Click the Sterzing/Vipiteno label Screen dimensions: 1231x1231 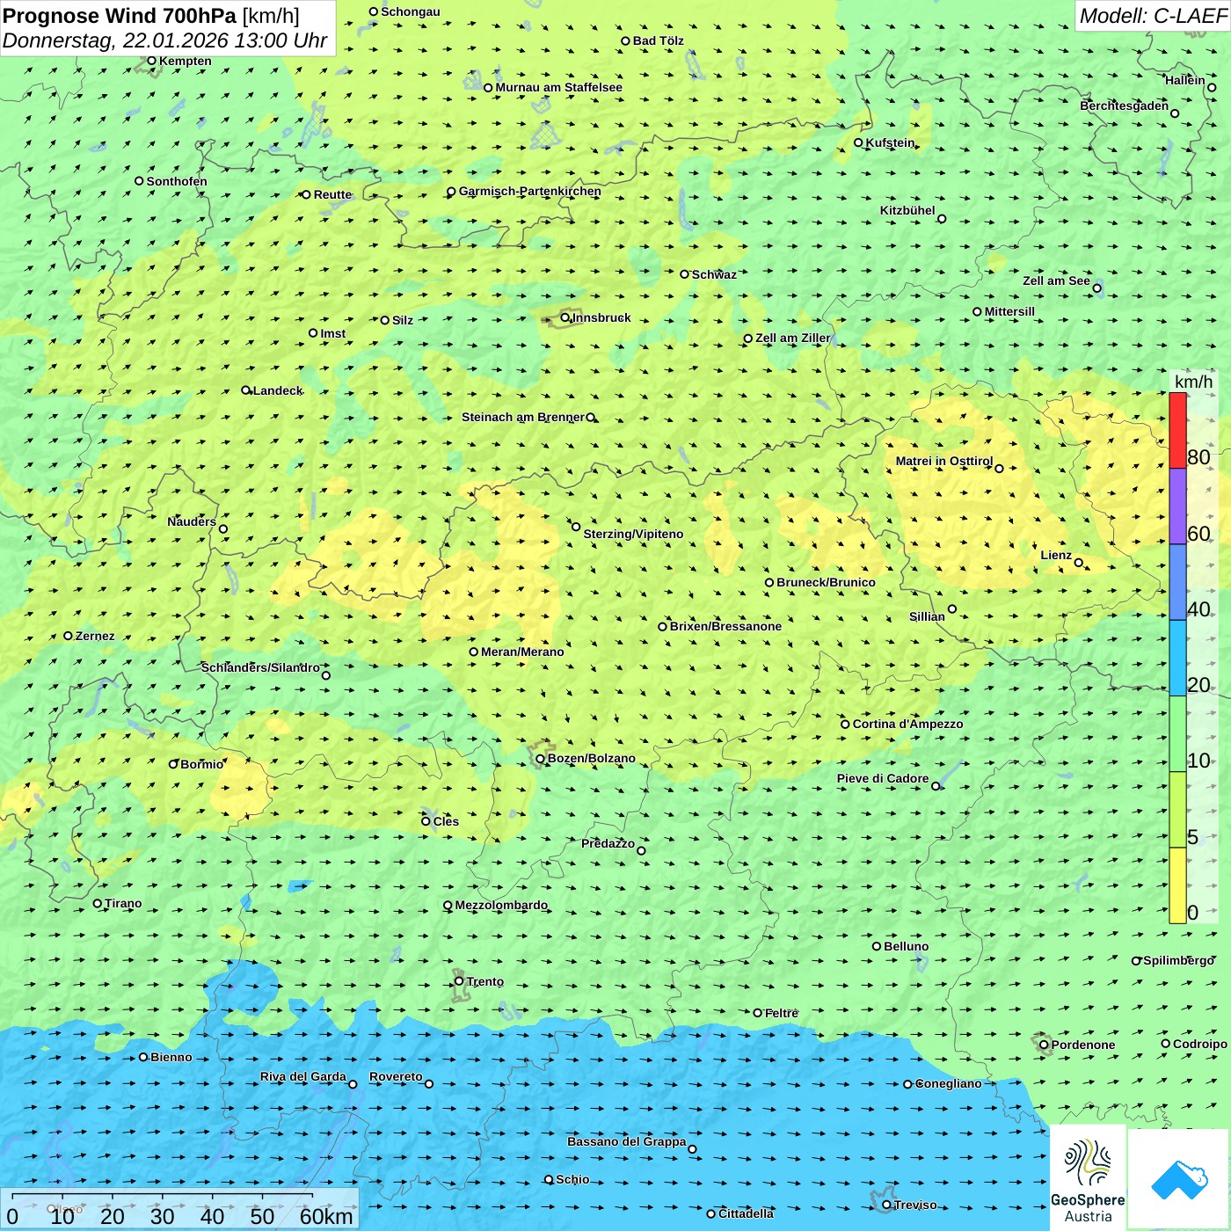click(x=633, y=534)
